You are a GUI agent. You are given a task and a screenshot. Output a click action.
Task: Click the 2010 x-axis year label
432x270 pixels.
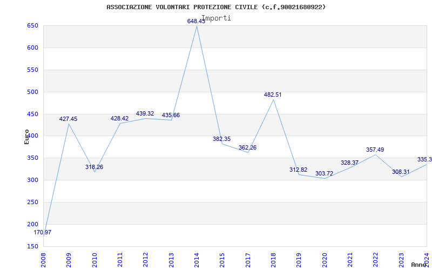pyautogui.click(x=94, y=260)
